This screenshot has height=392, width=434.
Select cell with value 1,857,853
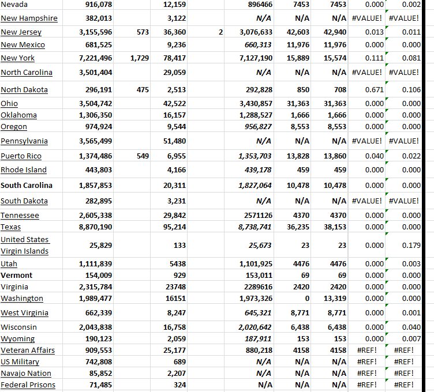coord(88,185)
